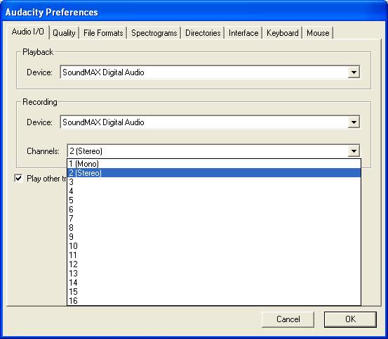Click the Recording SoundMAX Digital Audio field
Screen dimensions: 388x339
[x=210, y=122]
